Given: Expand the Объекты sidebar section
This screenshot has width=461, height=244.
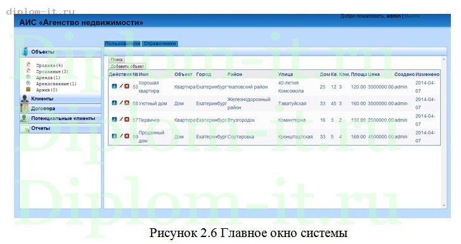Looking at the screenshot, I should 60,52.
